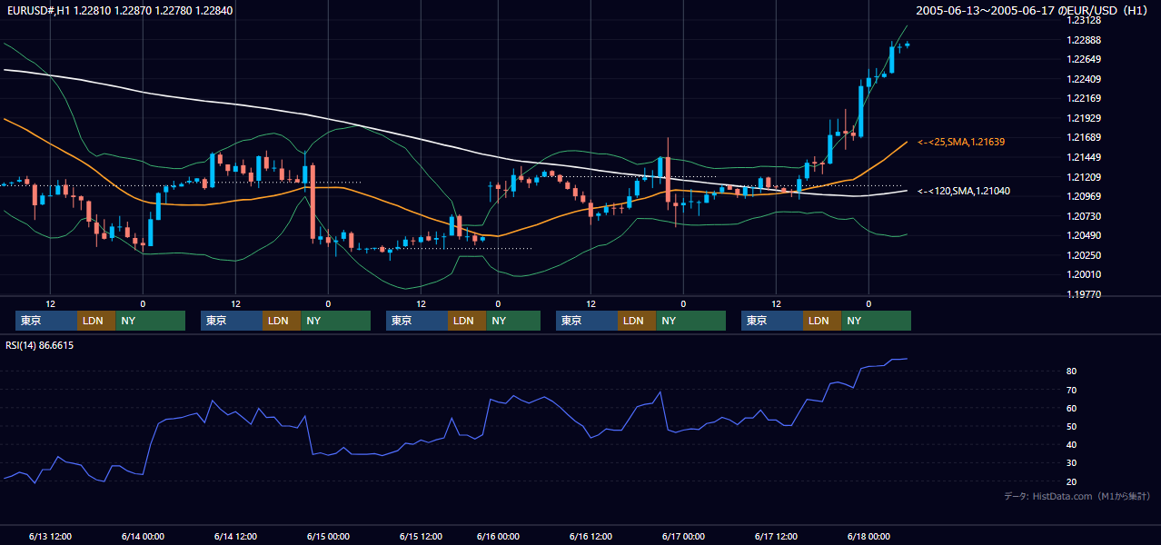This screenshot has width=1161, height=545.
Task: Click price axis value 1.20250
Action: click(1083, 255)
